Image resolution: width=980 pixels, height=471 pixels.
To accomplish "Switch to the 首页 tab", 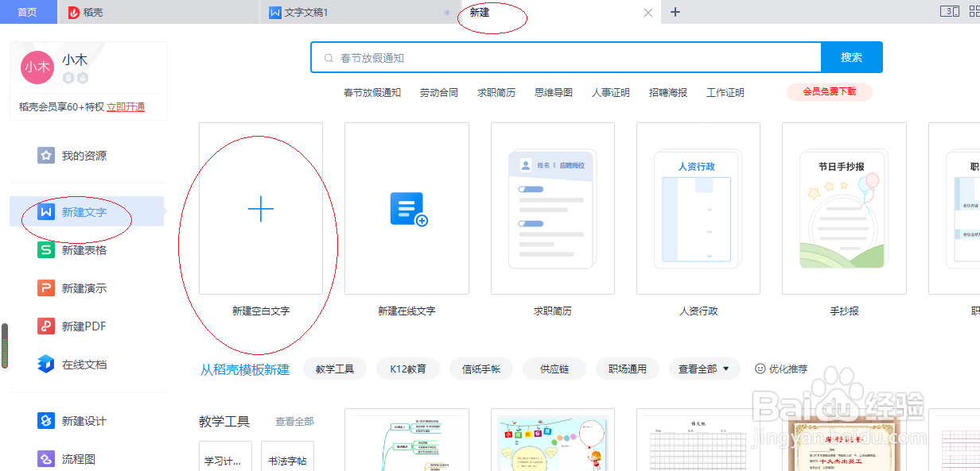I will click(x=28, y=12).
